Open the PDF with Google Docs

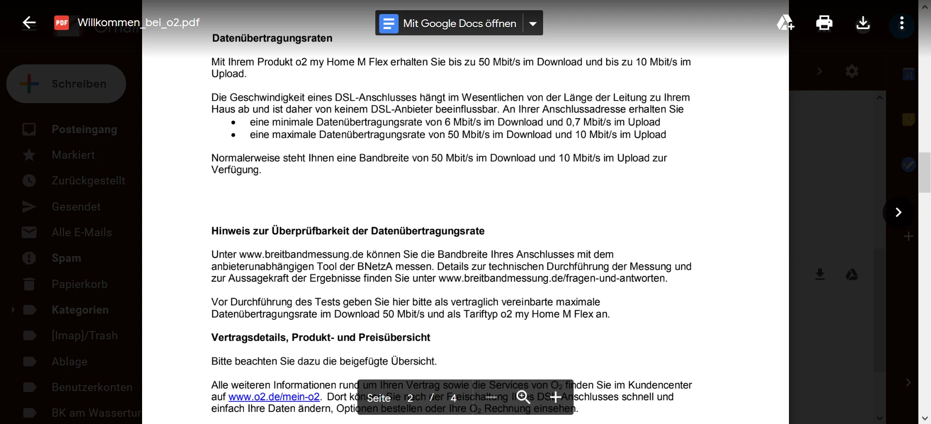pos(449,23)
